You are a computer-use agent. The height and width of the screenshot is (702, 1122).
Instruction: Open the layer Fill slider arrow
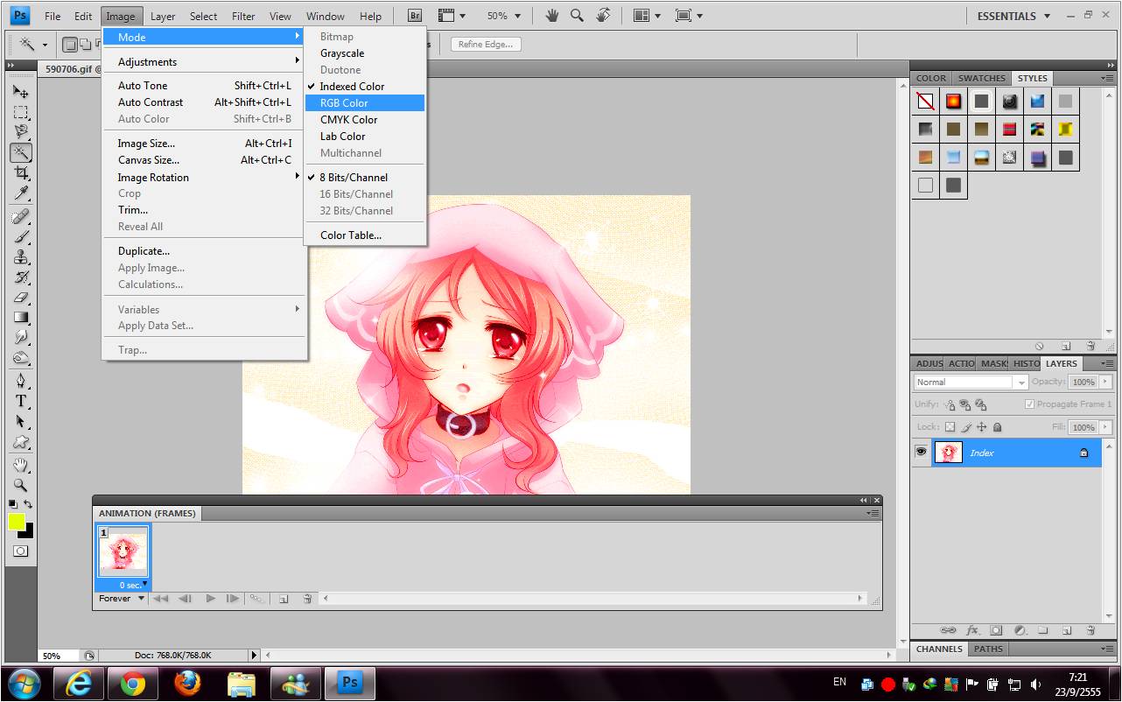[x=1105, y=427]
